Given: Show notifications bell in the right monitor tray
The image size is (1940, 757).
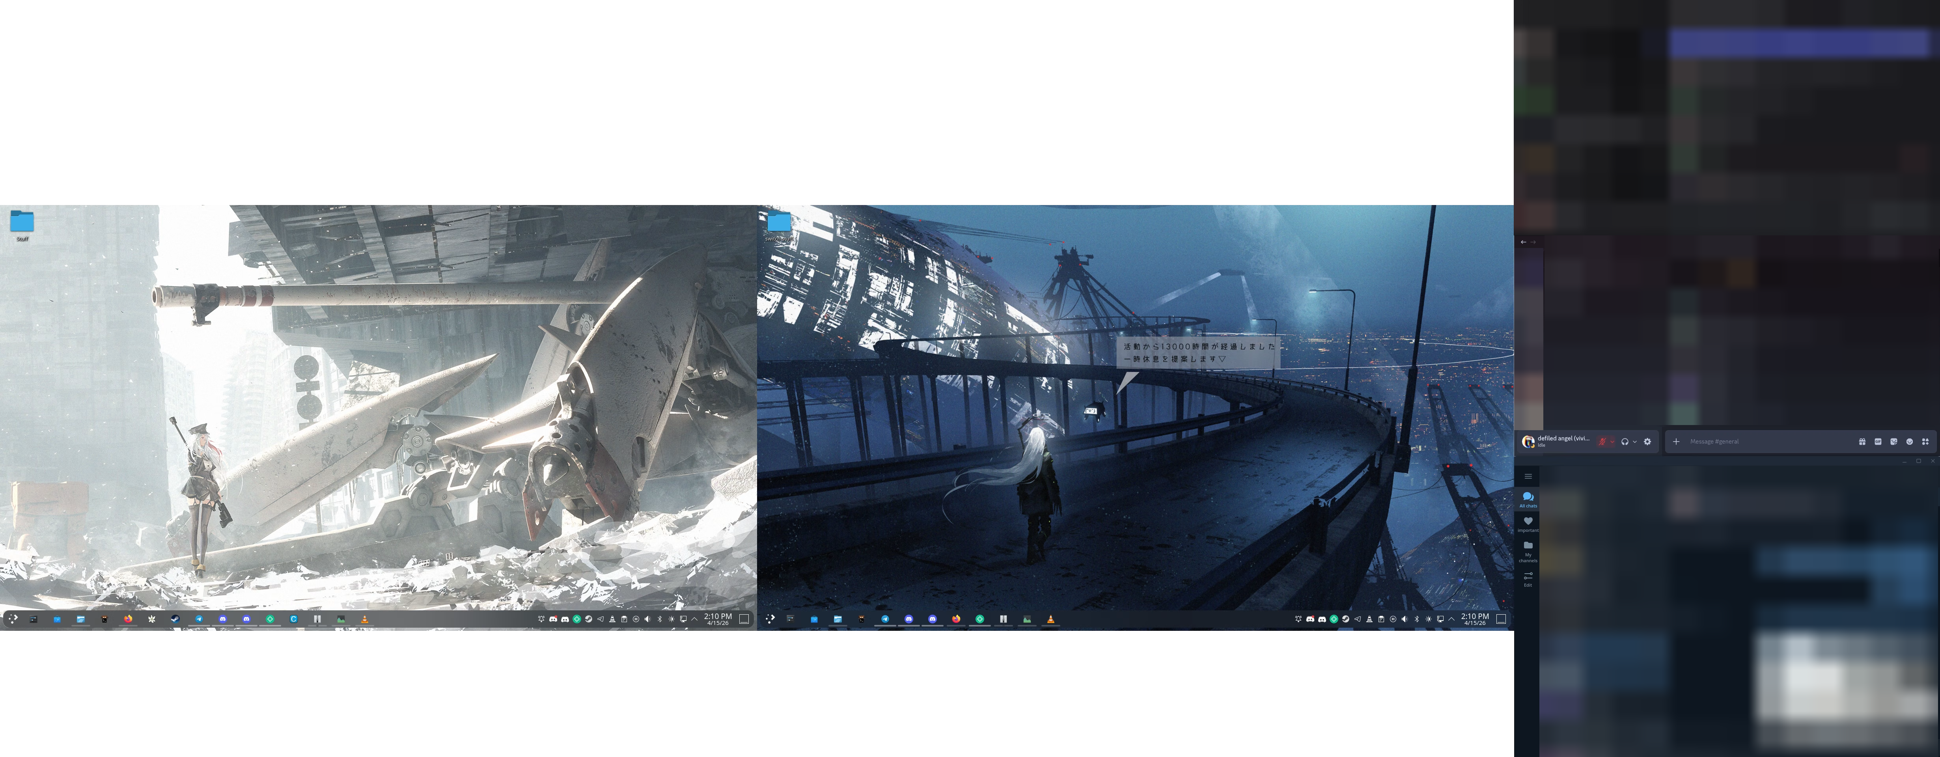Looking at the screenshot, I should tap(1298, 619).
